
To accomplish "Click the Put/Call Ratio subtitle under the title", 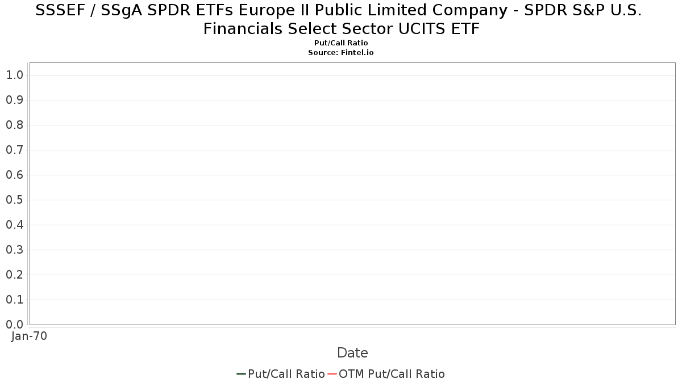I will coord(341,43).
